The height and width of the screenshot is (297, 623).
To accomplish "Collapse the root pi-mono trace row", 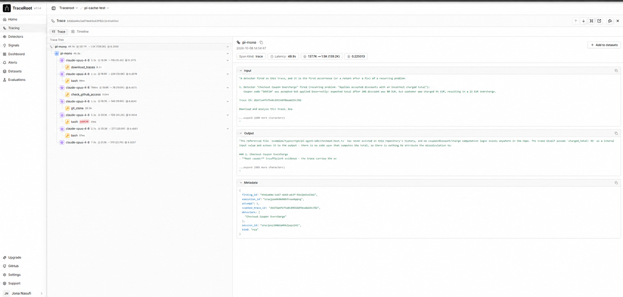I will pos(227,47).
